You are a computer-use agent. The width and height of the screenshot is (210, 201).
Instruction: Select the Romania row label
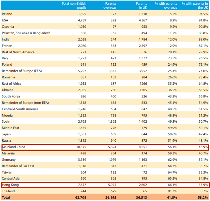[8, 77]
